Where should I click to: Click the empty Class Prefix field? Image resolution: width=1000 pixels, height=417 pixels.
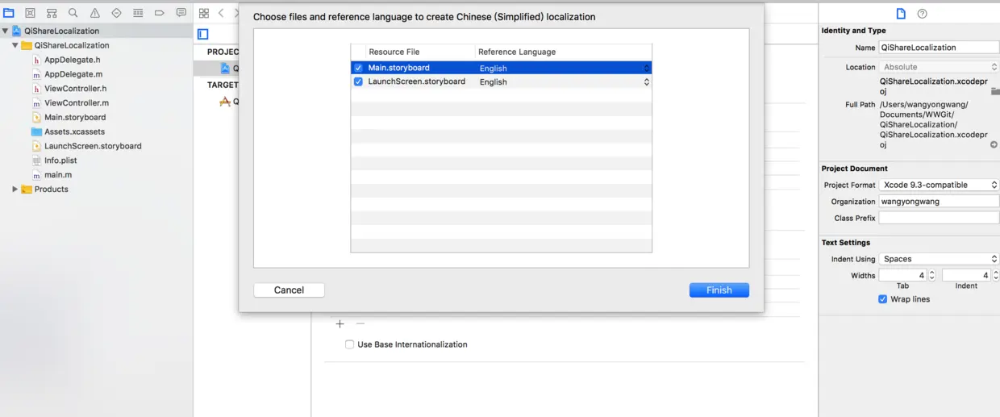939,219
